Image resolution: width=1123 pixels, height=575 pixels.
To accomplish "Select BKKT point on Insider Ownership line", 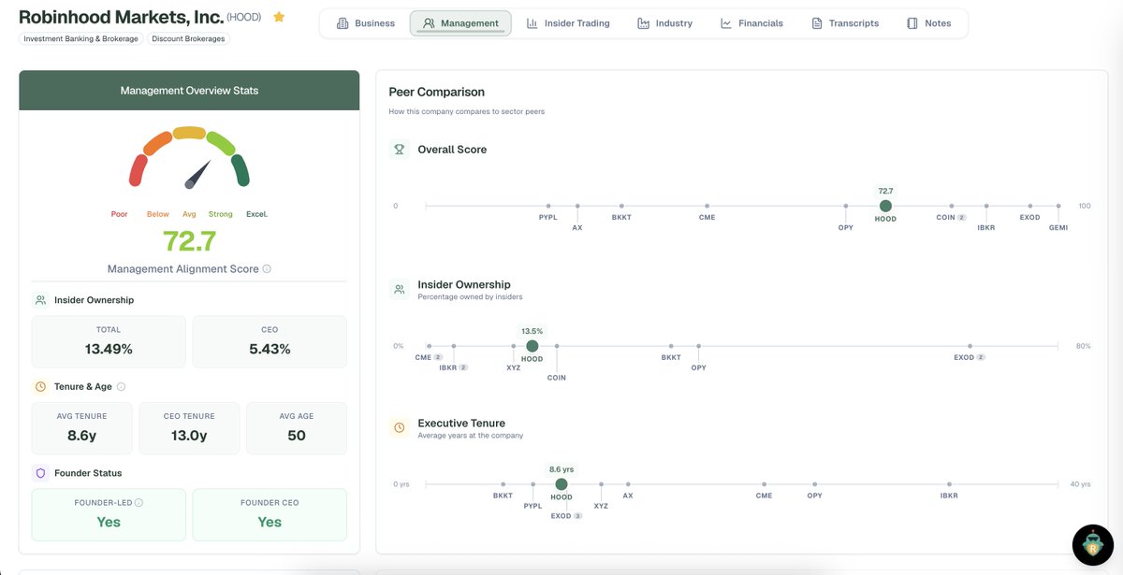I will [x=671, y=346].
